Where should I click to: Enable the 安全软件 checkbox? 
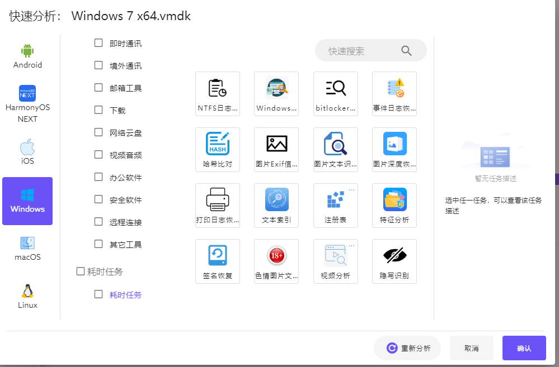(x=98, y=199)
